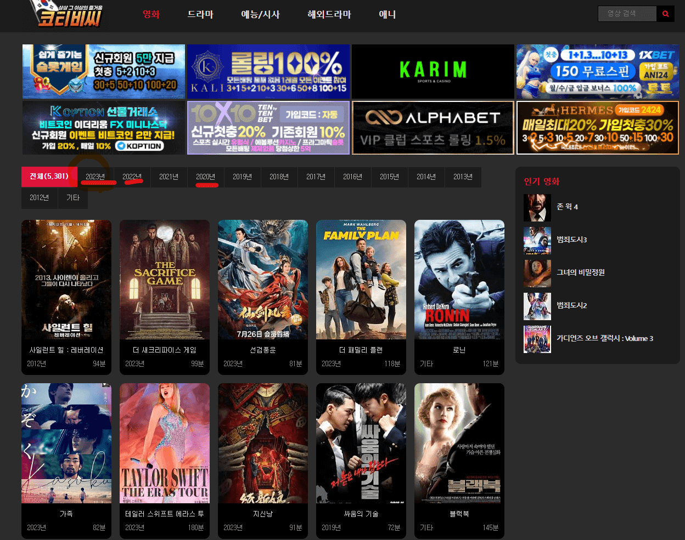Click the 범죄도시2 small thumbnail

tap(537, 306)
